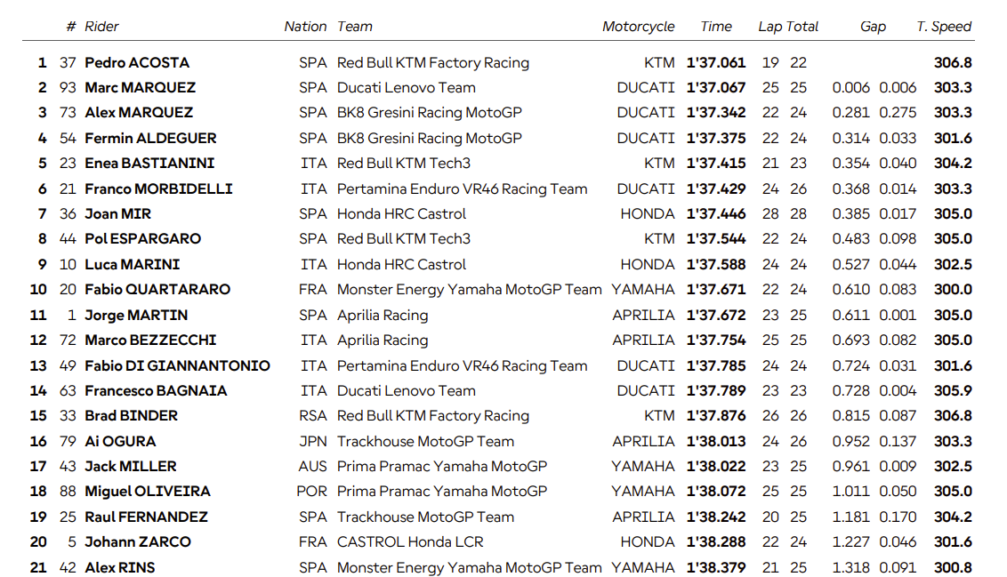The height and width of the screenshot is (577, 1007).
Task: Click team Trackhouse MotoGP Team in Ogura row
Action: point(425,442)
